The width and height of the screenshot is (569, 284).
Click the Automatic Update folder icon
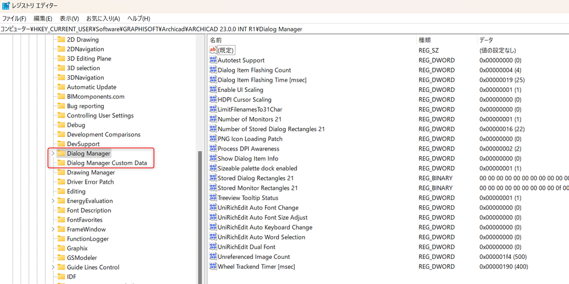(x=61, y=87)
